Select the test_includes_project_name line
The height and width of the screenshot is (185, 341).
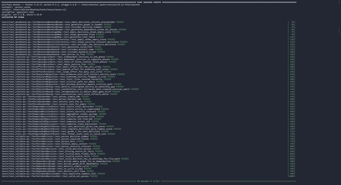point(52,50)
